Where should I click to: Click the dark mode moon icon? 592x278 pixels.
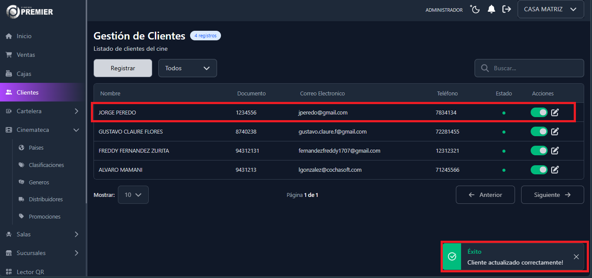(475, 9)
